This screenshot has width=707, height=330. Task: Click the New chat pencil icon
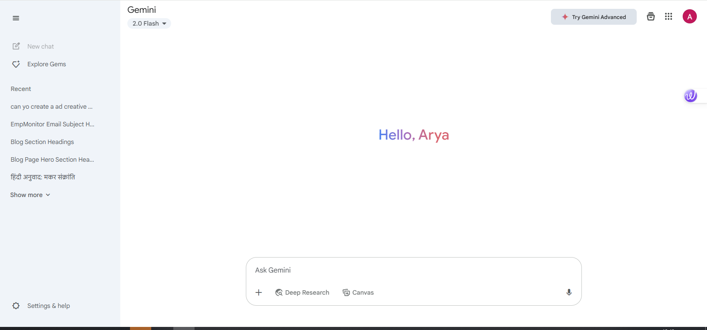tap(16, 46)
